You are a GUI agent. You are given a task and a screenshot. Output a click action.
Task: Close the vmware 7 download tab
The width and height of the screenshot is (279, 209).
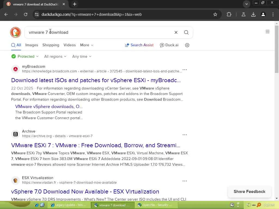[x=64, y=4]
